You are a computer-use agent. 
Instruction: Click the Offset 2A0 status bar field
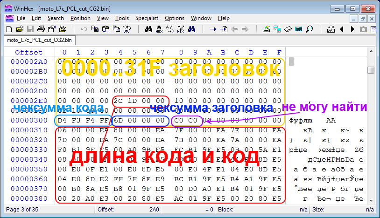[128, 209]
